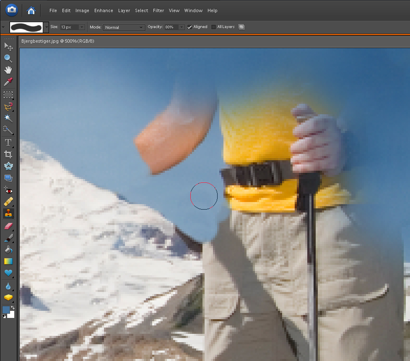Select the Zoom tool
The height and width of the screenshot is (361, 410).
pyautogui.click(x=8, y=59)
